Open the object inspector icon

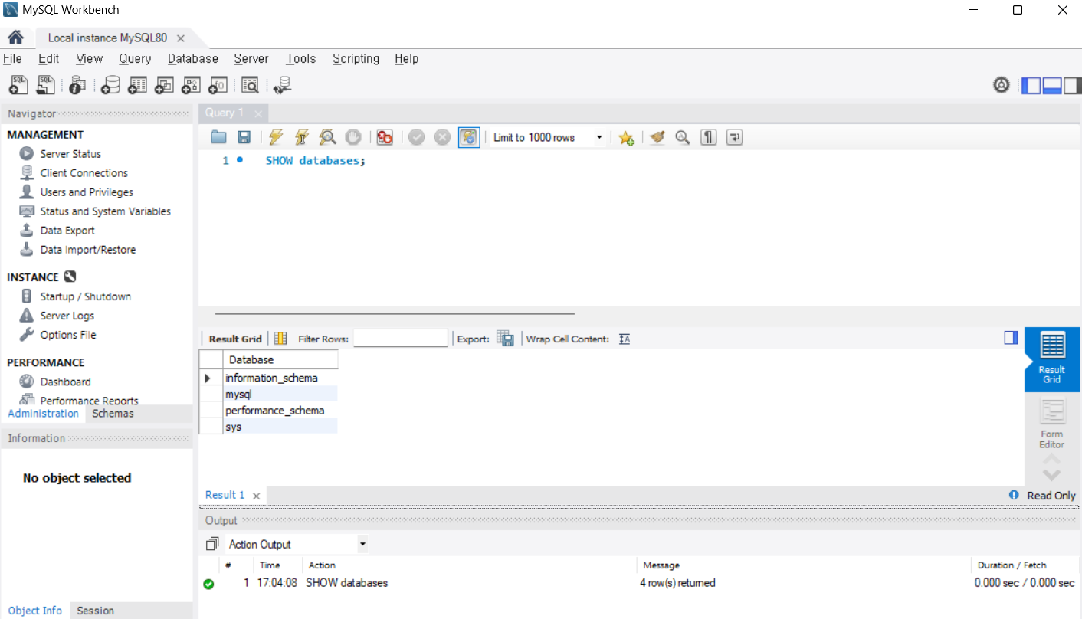[x=77, y=85]
